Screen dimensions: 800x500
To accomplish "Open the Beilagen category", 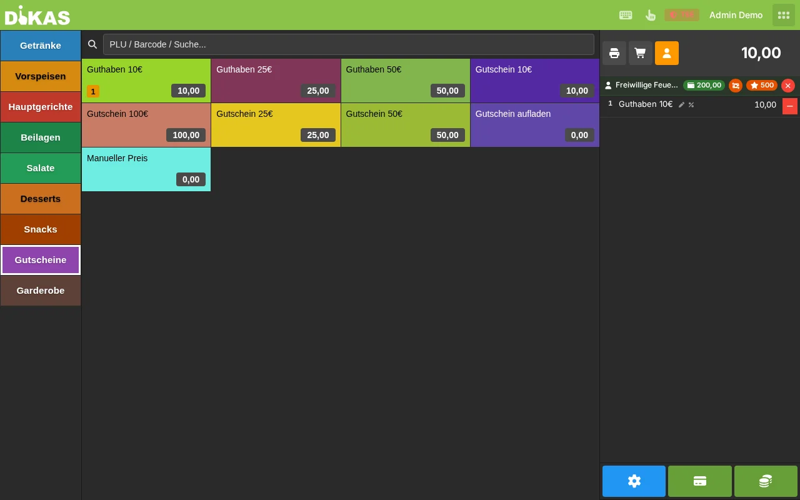I will [41, 137].
